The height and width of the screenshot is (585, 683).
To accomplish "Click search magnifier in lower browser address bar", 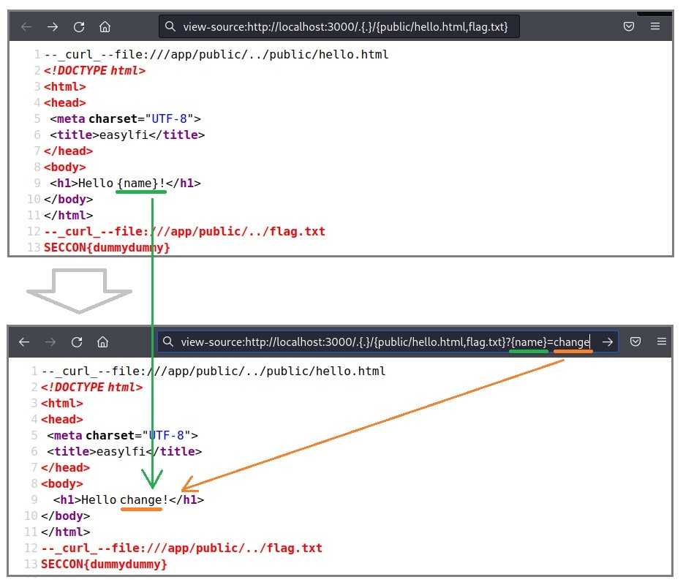I will [168, 341].
